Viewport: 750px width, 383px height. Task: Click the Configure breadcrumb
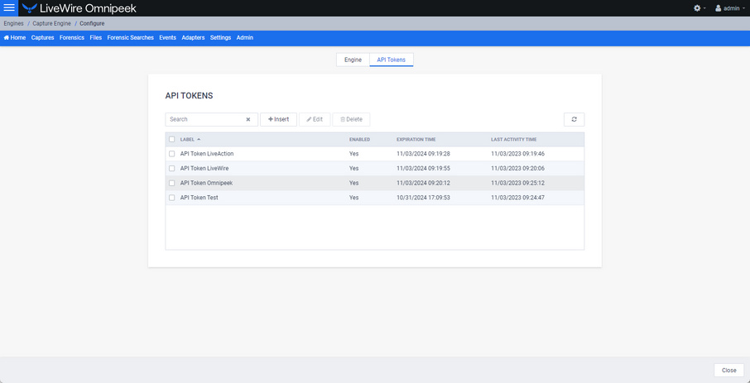[92, 23]
